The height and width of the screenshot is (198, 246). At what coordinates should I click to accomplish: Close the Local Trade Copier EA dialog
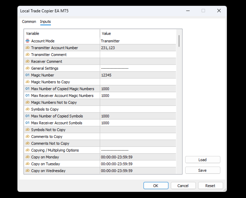(219, 11)
